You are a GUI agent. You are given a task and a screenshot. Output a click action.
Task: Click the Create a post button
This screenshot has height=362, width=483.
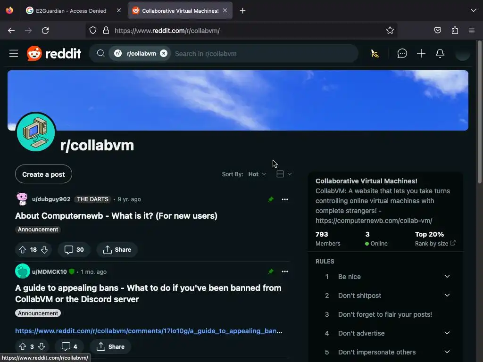[43, 174]
